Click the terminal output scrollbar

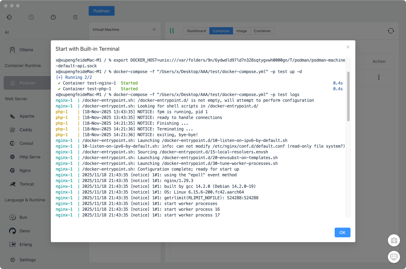coord(348,97)
